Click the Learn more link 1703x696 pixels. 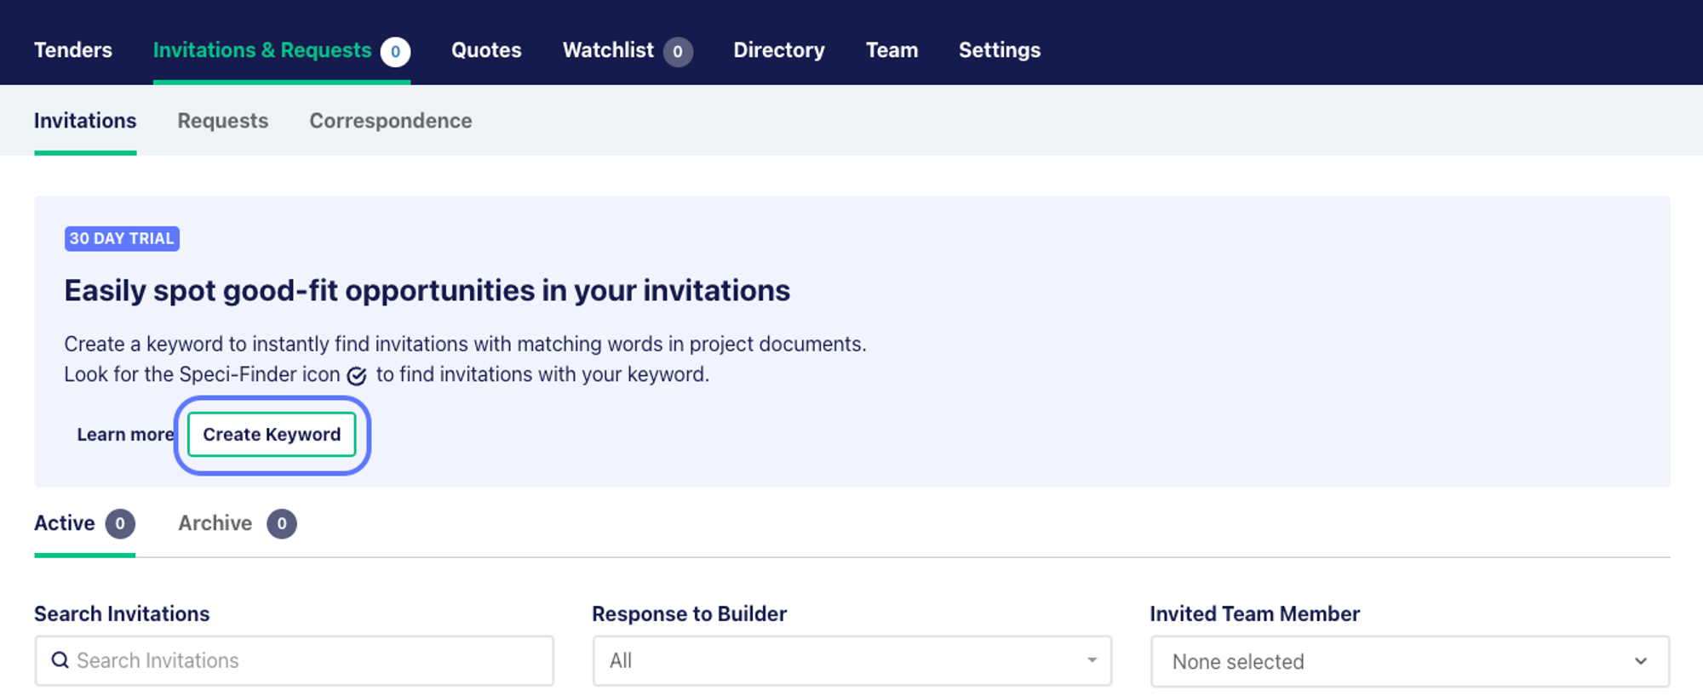[125, 435]
